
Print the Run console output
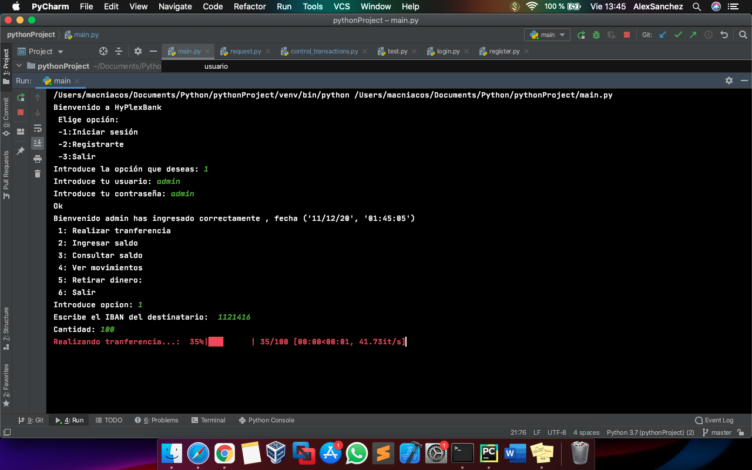pos(38,159)
